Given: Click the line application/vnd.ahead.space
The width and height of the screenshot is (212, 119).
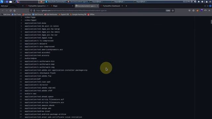Looking at the screenshot, I should (39, 97).
